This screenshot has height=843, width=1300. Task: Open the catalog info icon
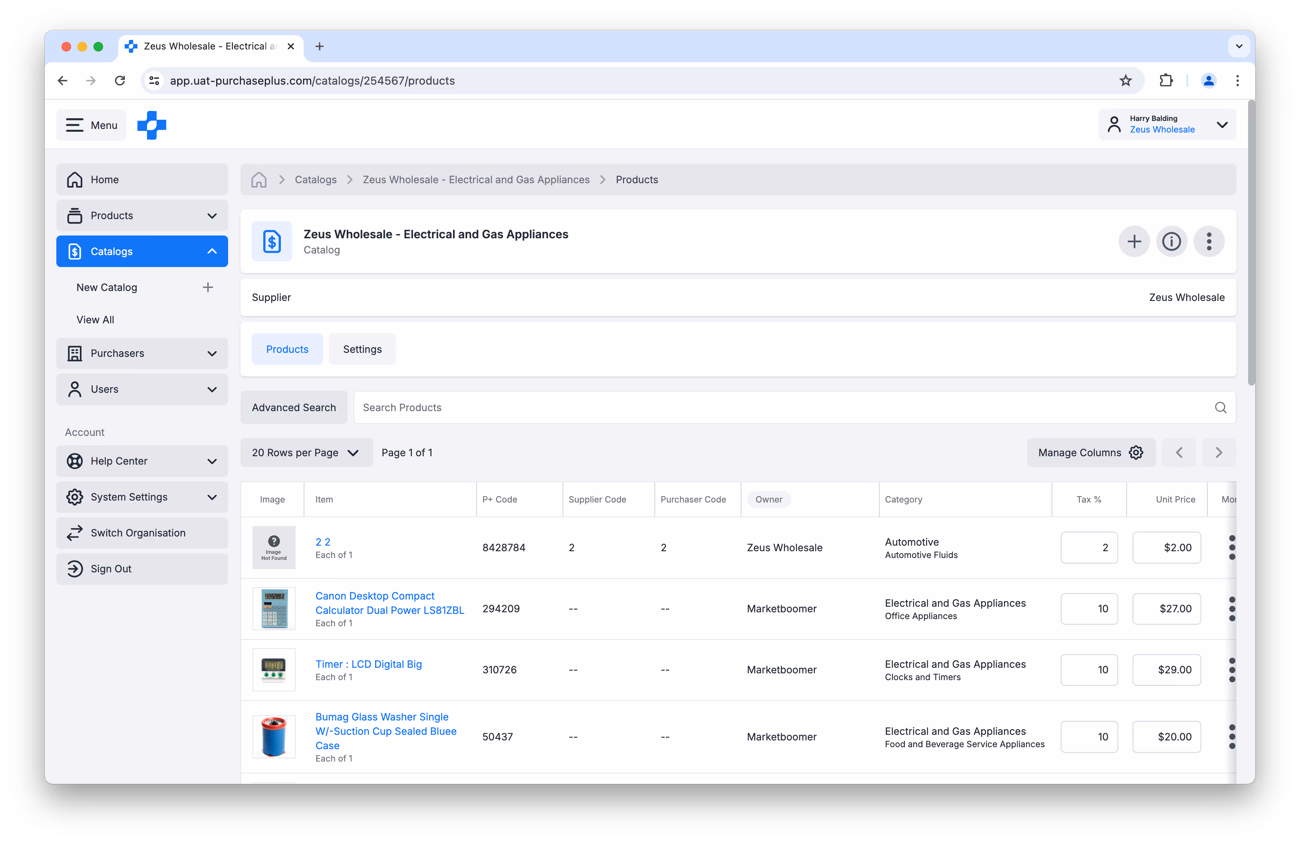1171,241
